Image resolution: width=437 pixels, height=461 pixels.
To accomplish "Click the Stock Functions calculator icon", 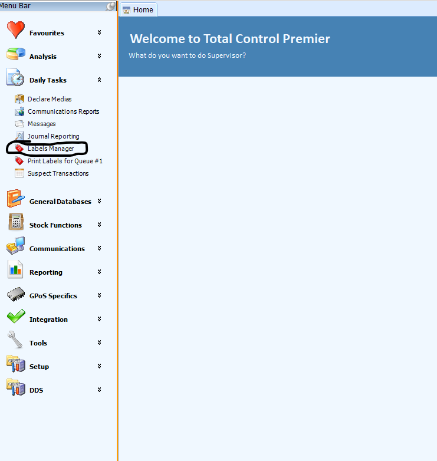I will pos(16,222).
